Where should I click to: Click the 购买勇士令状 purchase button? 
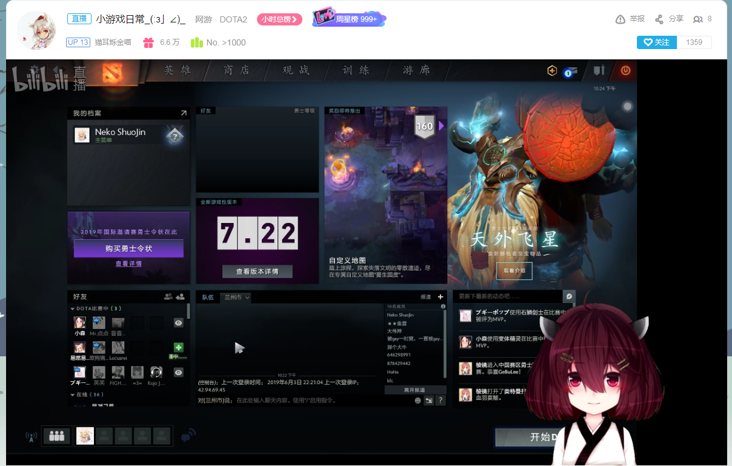(128, 249)
